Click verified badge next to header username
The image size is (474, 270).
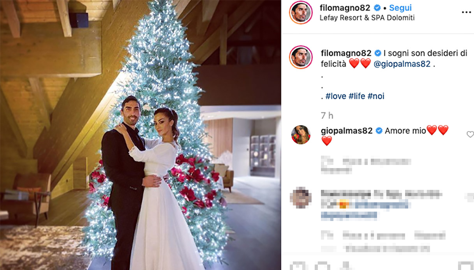tap(377, 8)
